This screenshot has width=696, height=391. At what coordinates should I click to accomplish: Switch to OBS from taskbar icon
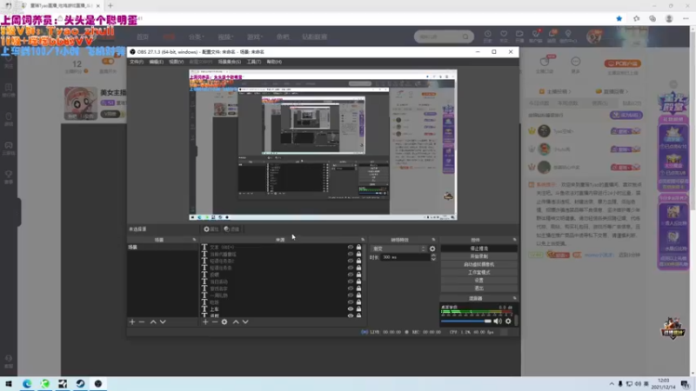(x=98, y=383)
